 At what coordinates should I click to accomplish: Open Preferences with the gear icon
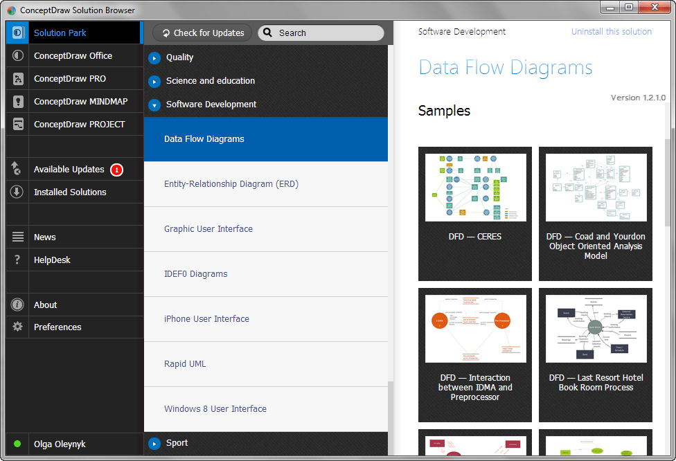15,327
